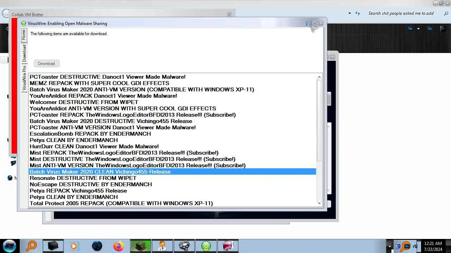
Task: Open the pink monitor taskbar app
Action: (228, 246)
